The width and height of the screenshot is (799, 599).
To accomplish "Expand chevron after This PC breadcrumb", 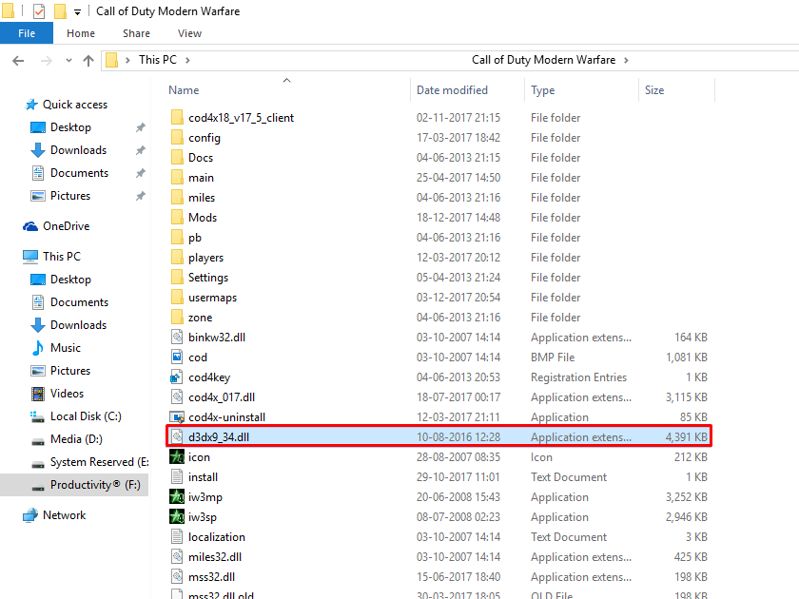I will pos(187,60).
